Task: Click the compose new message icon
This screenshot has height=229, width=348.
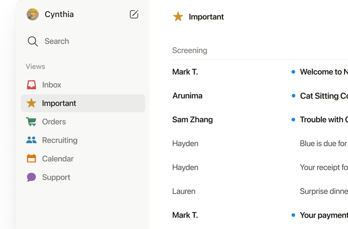Action: (x=134, y=14)
